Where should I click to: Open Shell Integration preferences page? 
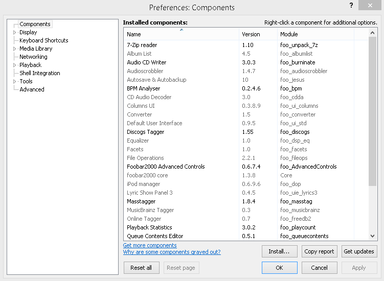click(40, 73)
